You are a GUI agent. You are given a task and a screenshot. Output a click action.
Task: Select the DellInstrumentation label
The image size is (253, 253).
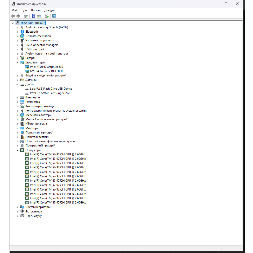(x=38, y=36)
